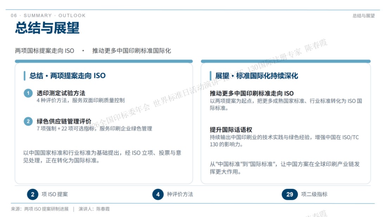387x217 pixels.
Task: Click the heading 提升国际话语权
Action: (231, 130)
